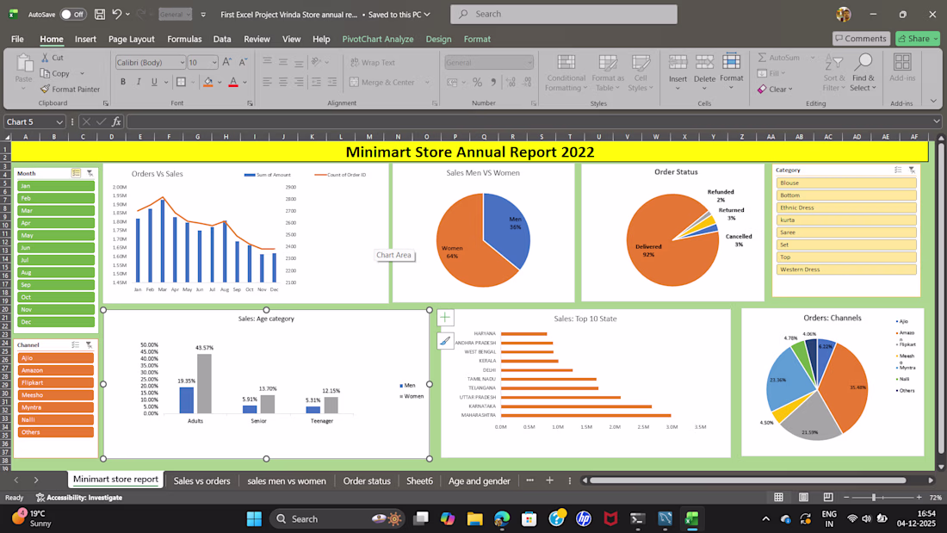
Task: Open the Font size dropdown
Action: point(214,62)
